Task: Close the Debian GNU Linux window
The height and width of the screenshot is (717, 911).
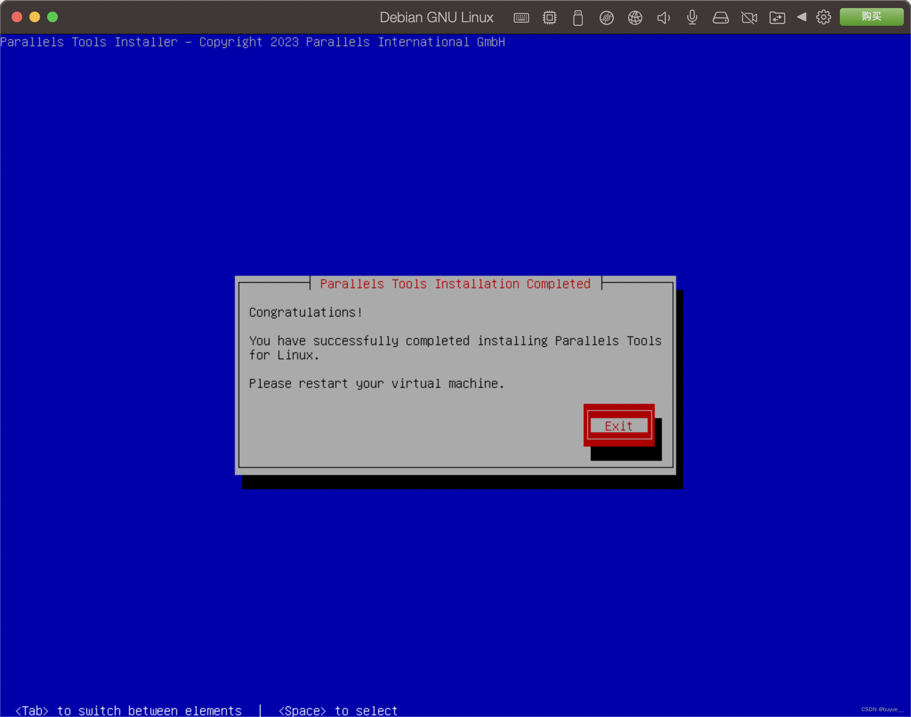Action: pos(17,17)
